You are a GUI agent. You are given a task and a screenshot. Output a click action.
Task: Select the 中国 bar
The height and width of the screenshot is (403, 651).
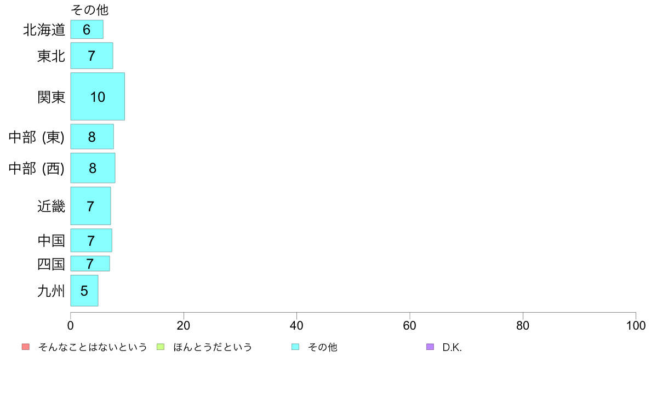[92, 240]
